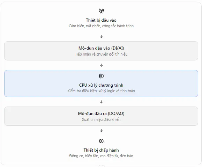202x167 pixels.
Task: Select the Mô-đun đầu ra (DO/AO) box
Action: click(101, 116)
